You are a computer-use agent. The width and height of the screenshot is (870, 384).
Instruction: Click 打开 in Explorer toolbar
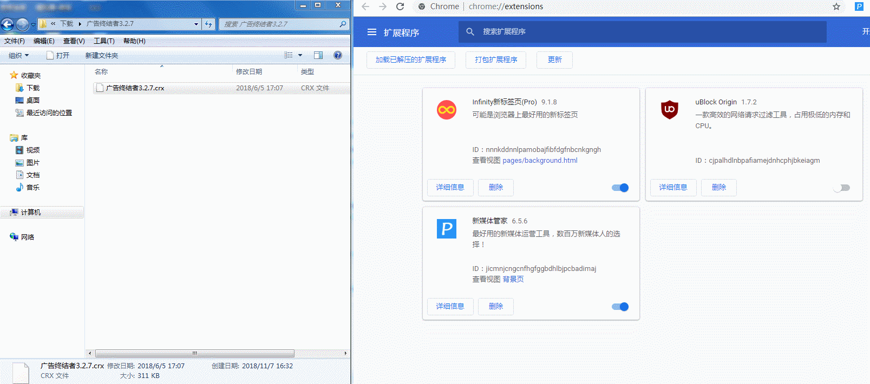58,55
